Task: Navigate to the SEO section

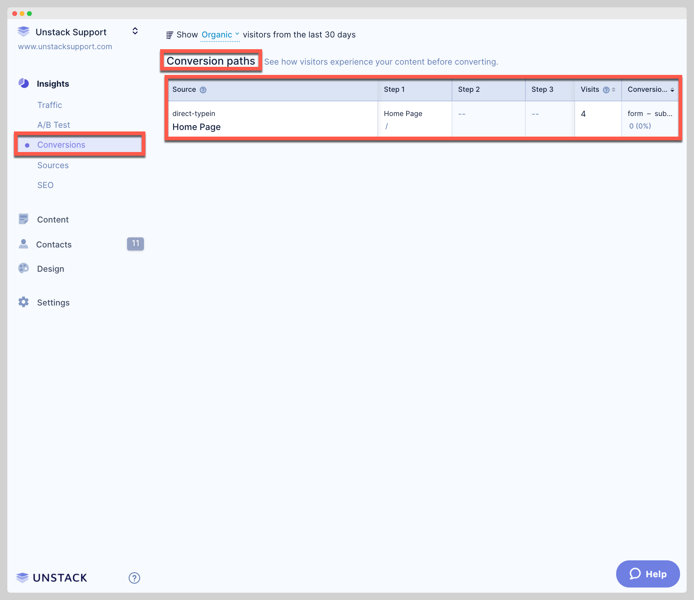Action: click(46, 185)
